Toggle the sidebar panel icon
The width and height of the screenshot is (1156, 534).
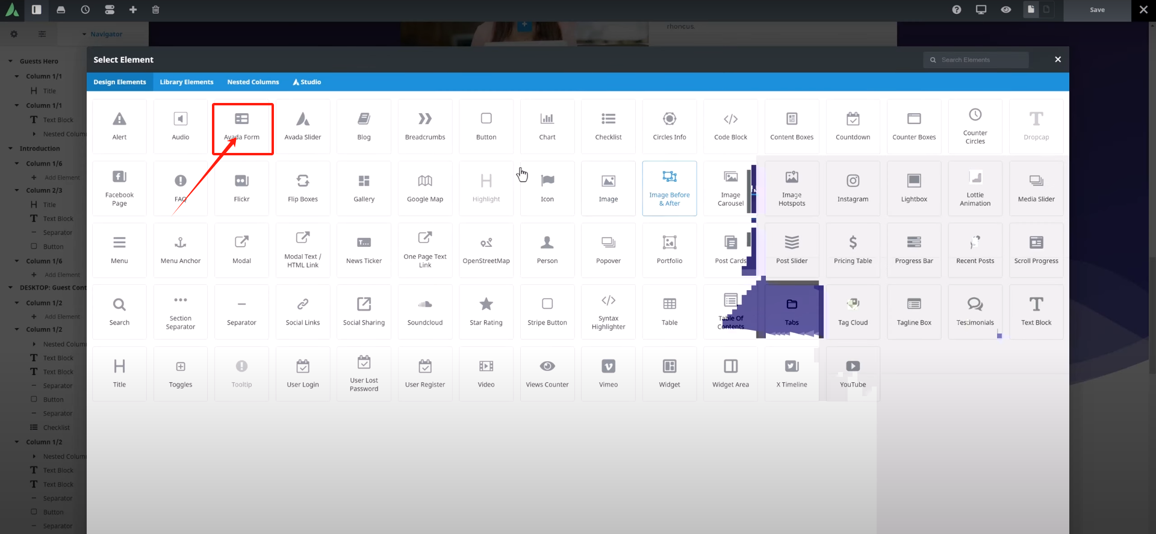point(37,10)
